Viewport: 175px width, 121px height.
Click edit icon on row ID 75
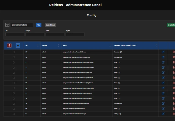(163, 83)
